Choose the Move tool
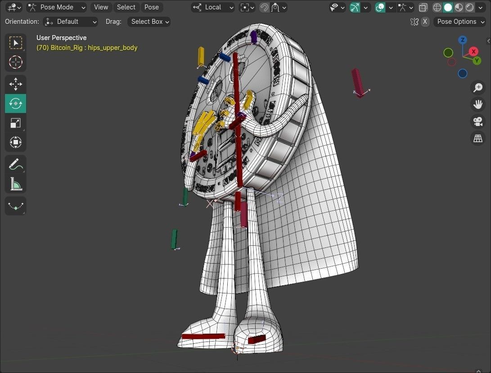 (16, 84)
